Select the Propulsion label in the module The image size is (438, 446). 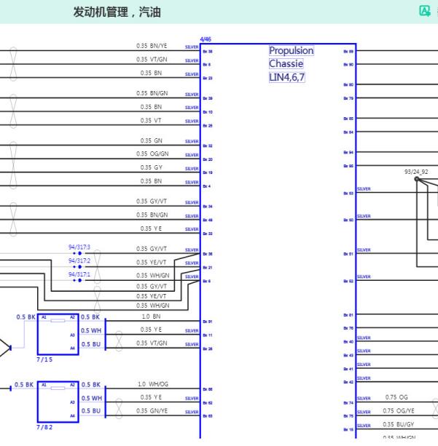(x=292, y=51)
